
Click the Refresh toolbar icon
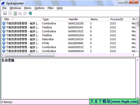15,14
